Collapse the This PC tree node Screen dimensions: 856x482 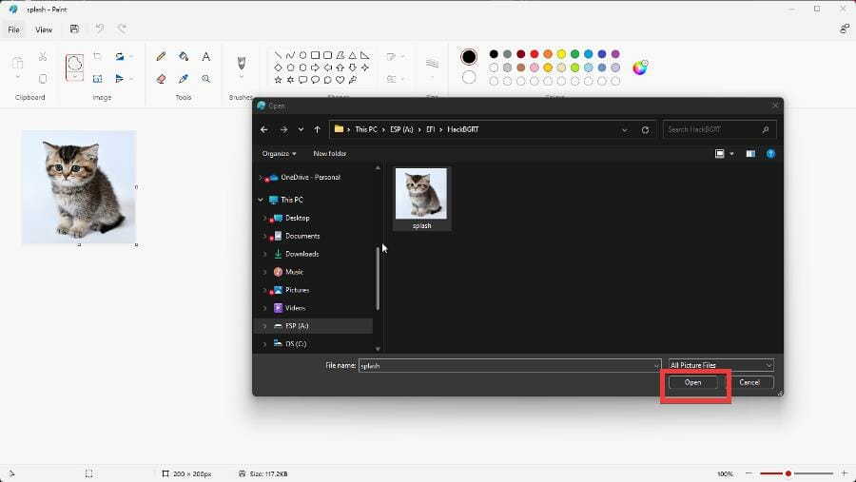[261, 200]
